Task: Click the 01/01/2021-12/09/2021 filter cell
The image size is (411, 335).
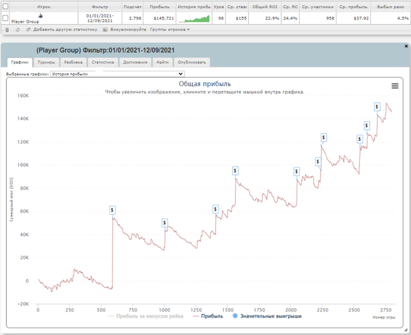Action: click(x=100, y=18)
